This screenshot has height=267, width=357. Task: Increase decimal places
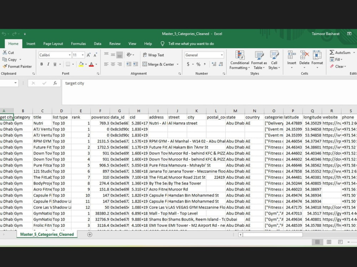[214, 64]
